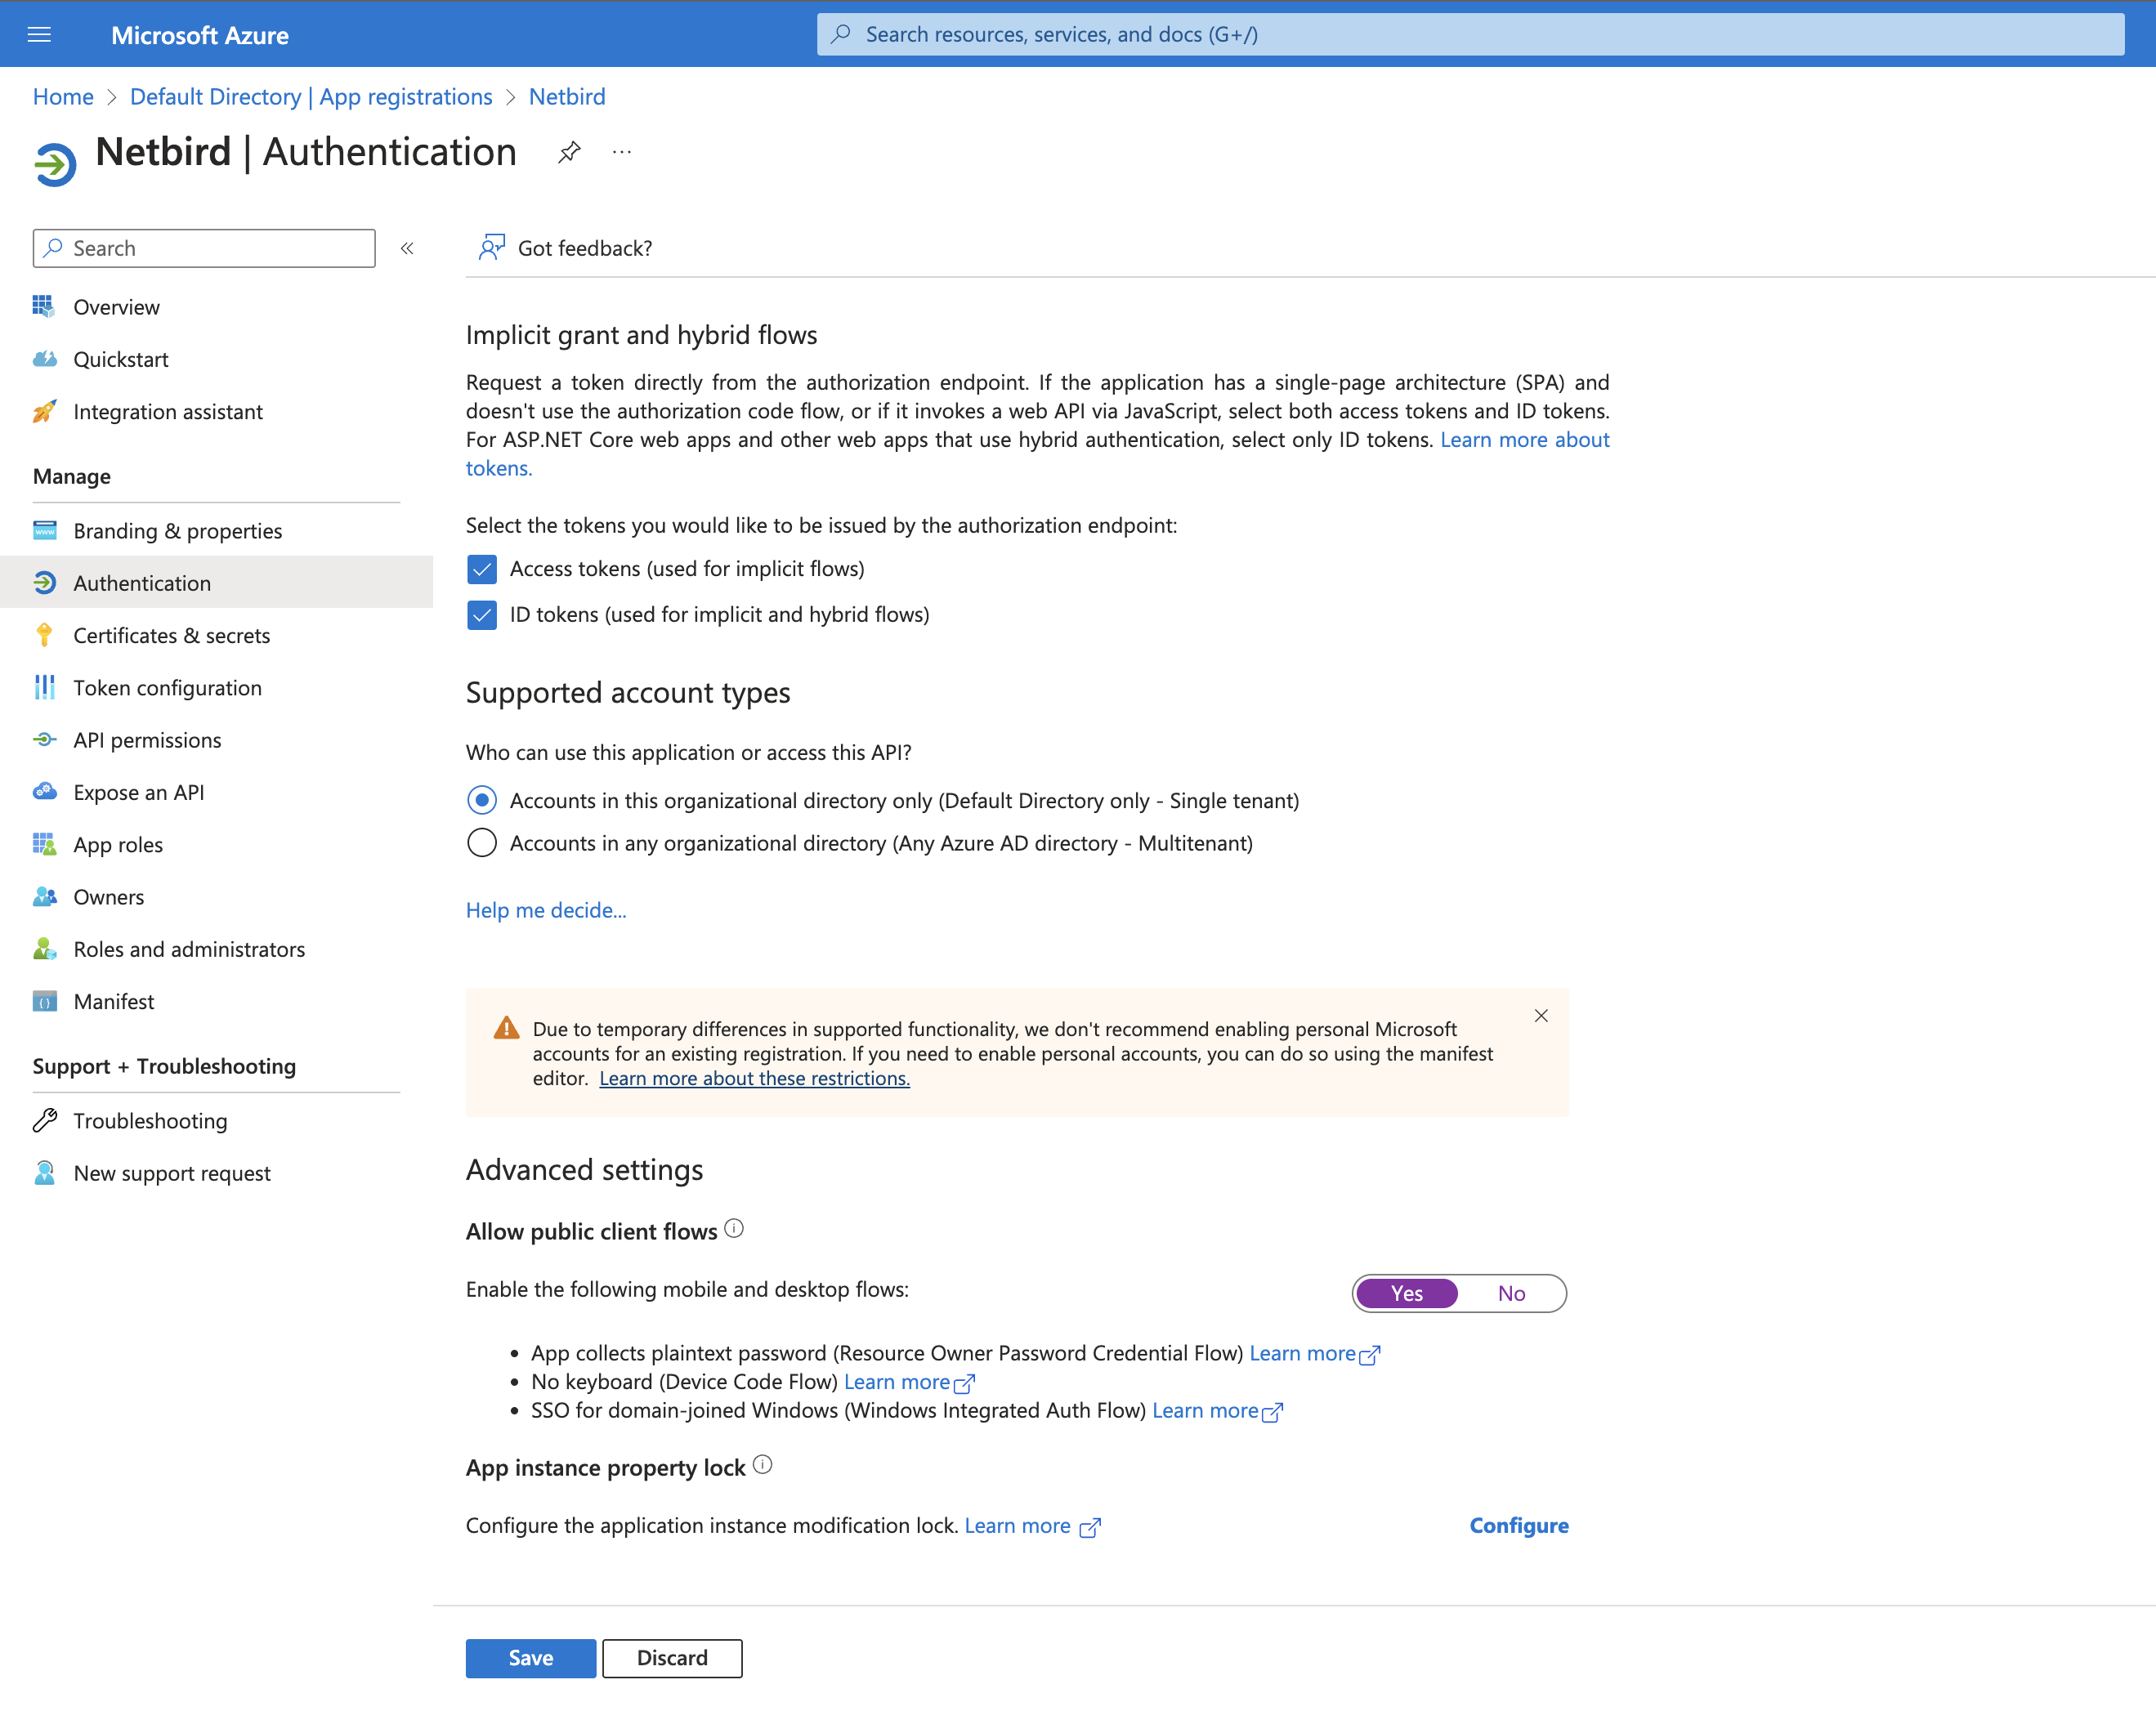
Task: Uncheck Access tokens for implicit flows
Action: tap(482, 569)
